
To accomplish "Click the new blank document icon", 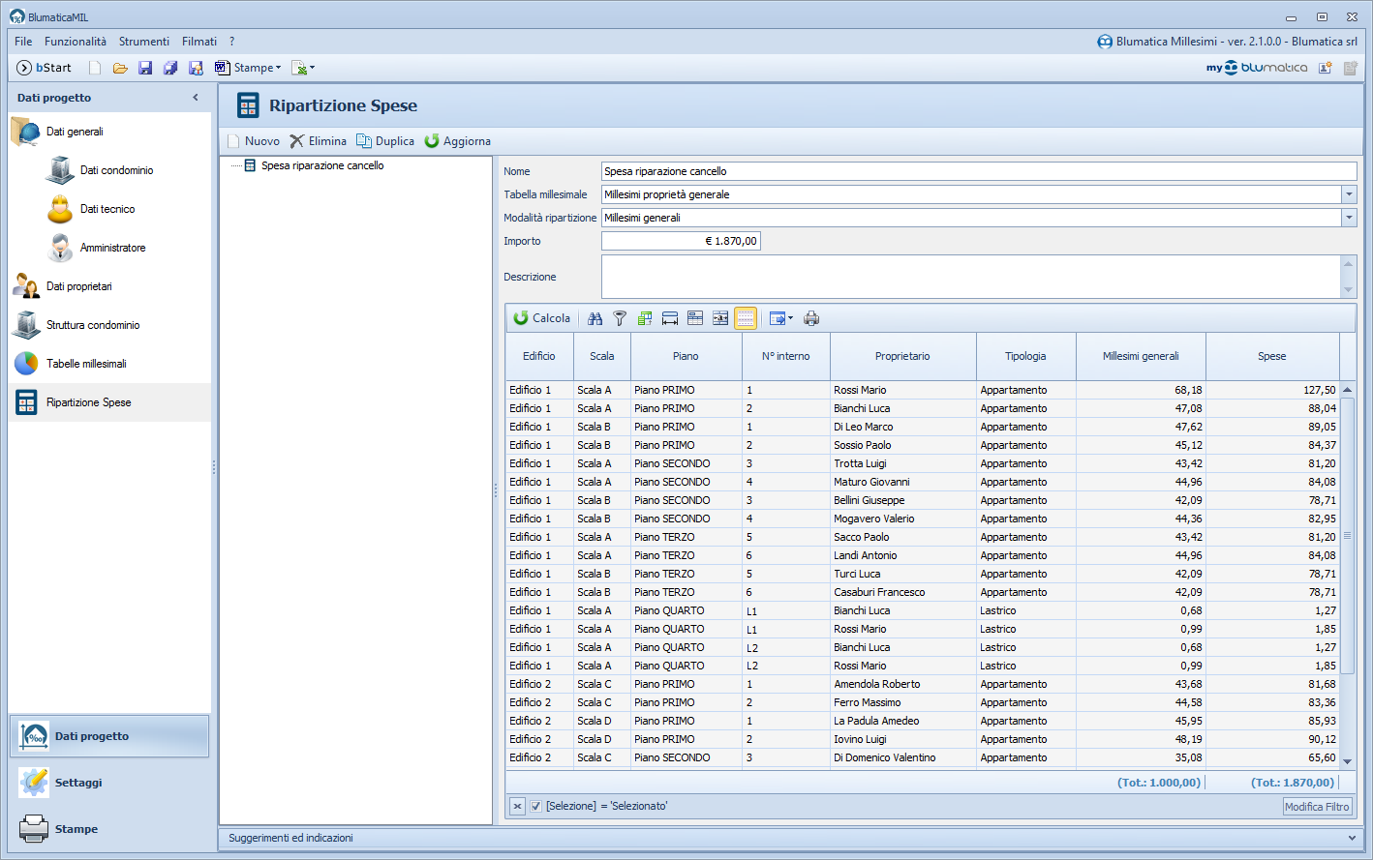I will point(95,68).
